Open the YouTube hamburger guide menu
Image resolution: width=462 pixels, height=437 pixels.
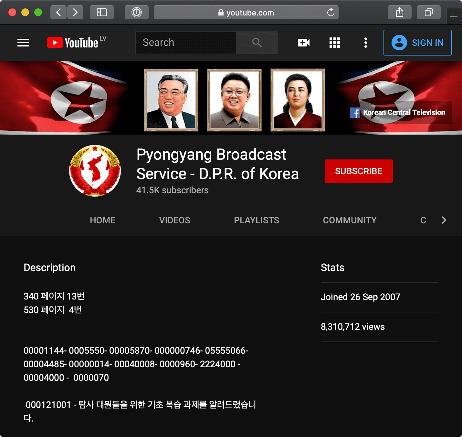pos(23,43)
